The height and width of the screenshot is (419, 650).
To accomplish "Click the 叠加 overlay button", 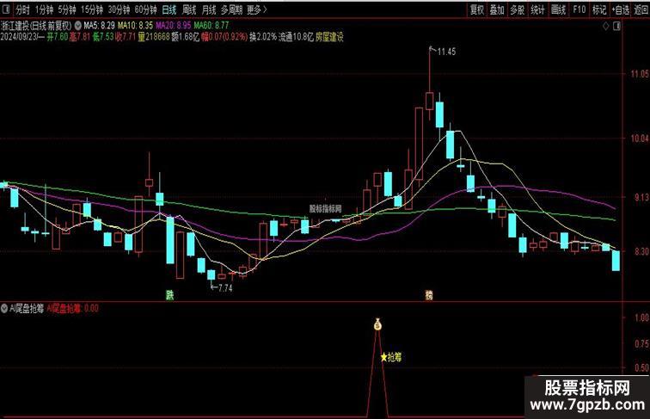I will coord(497,9).
